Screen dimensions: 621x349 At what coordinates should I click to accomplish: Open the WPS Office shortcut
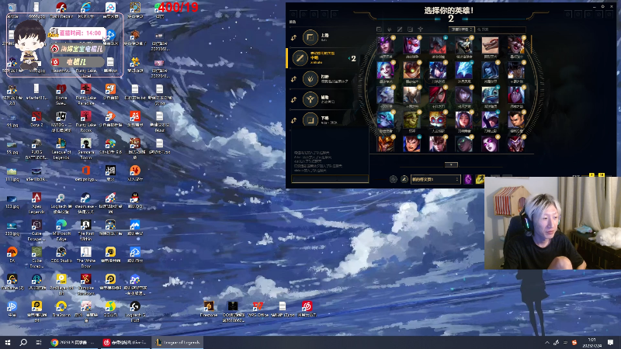pos(258,309)
